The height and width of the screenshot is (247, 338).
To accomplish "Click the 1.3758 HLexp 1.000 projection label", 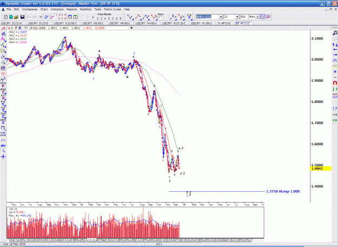I will pos(283,192).
